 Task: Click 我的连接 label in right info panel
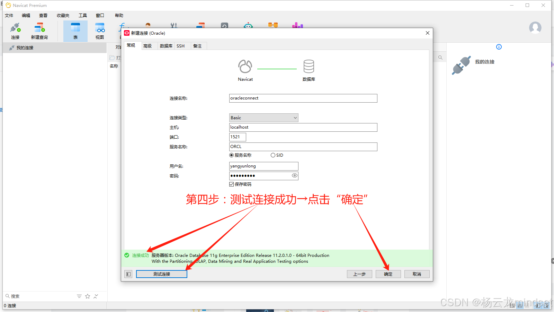pyautogui.click(x=485, y=62)
